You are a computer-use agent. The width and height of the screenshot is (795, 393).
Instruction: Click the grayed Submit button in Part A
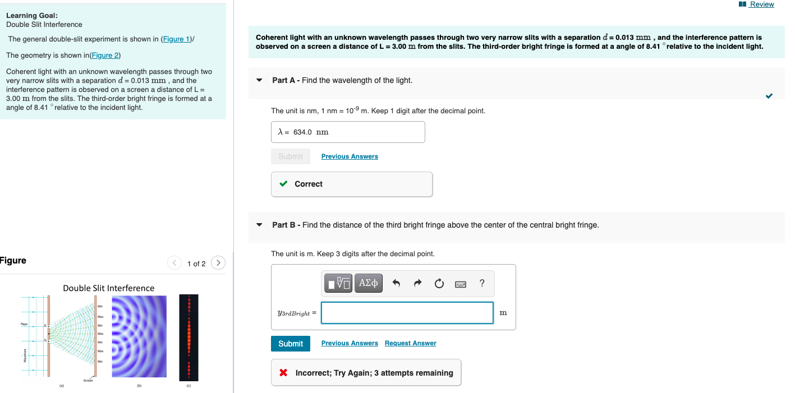coord(291,156)
